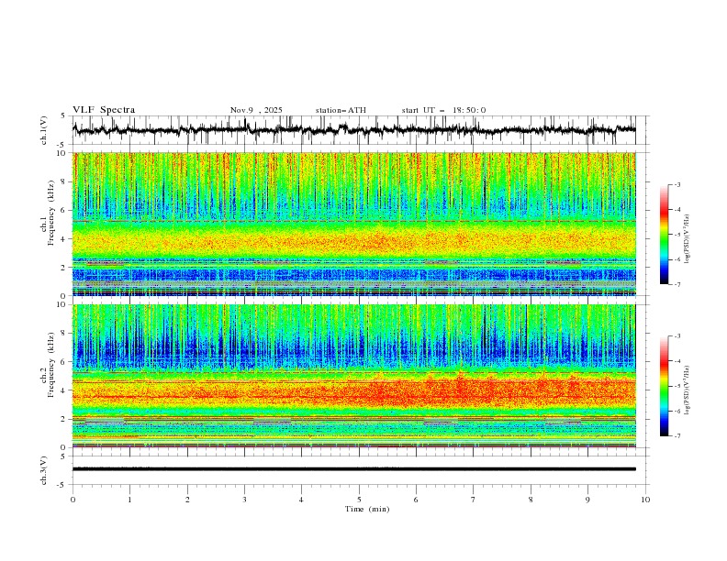Click the "ch.3(V)" axis label

(44, 470)
